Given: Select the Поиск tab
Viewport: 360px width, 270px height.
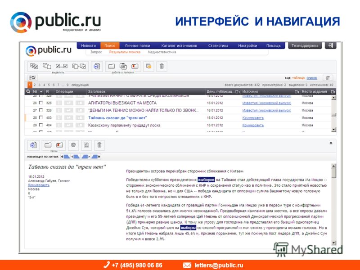Looking at the screenshot, I should 109,45.
